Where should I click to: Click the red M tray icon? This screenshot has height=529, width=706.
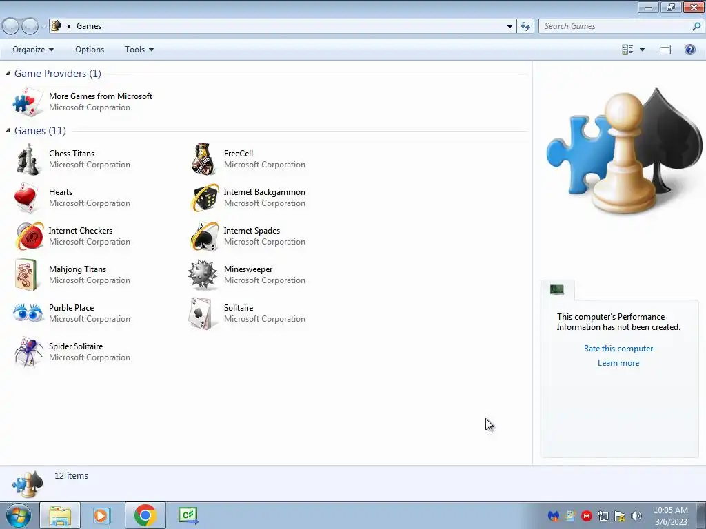pos(586,516)
